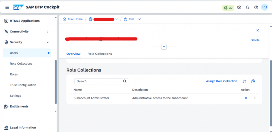The height and width of the screenshot is (132, 272).
Task: Click the SAP logo
Action: tap(19, 7)
